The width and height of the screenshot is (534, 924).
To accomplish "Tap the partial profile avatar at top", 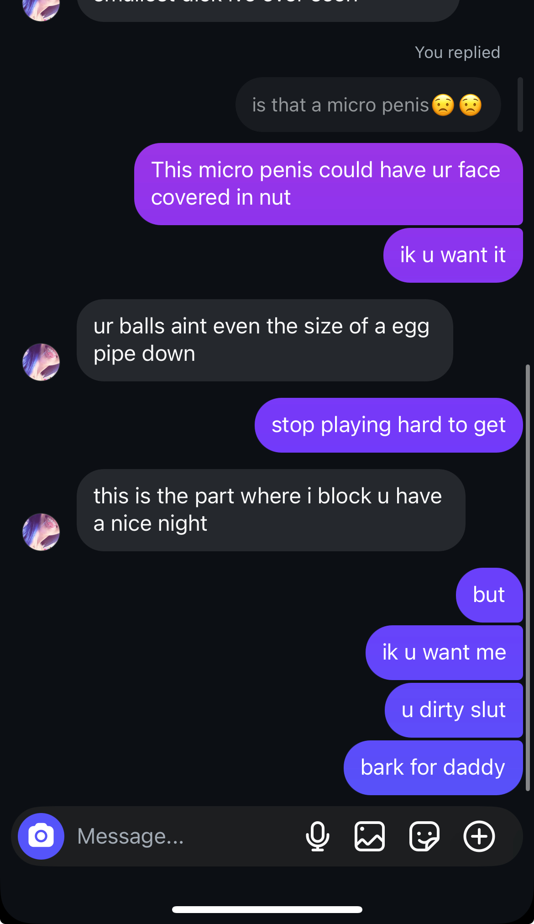I will pos(41,8).
